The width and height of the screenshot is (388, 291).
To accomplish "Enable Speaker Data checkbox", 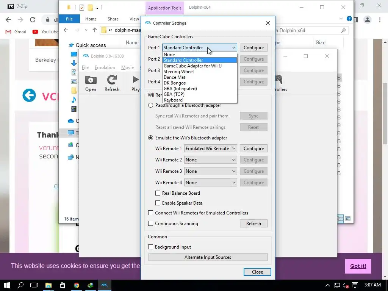I will (x=158, y=203).
